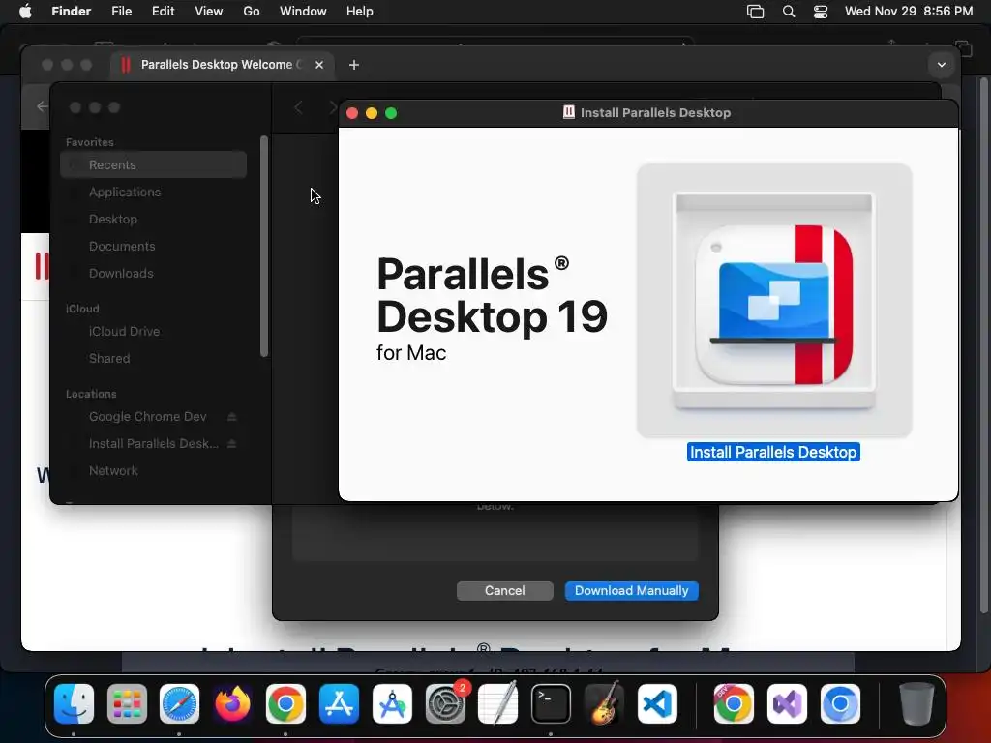
Task: Click the browser back arrow
Action: coord(42,106)
